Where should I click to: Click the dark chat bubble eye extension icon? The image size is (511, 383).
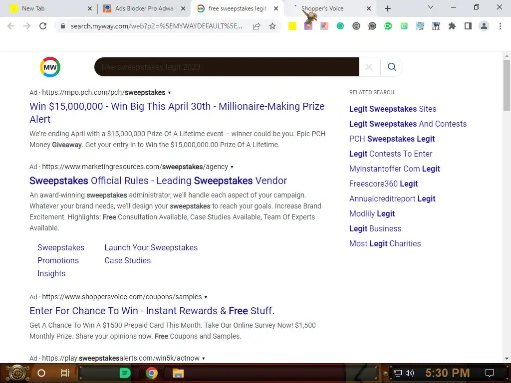pos(372,26)
